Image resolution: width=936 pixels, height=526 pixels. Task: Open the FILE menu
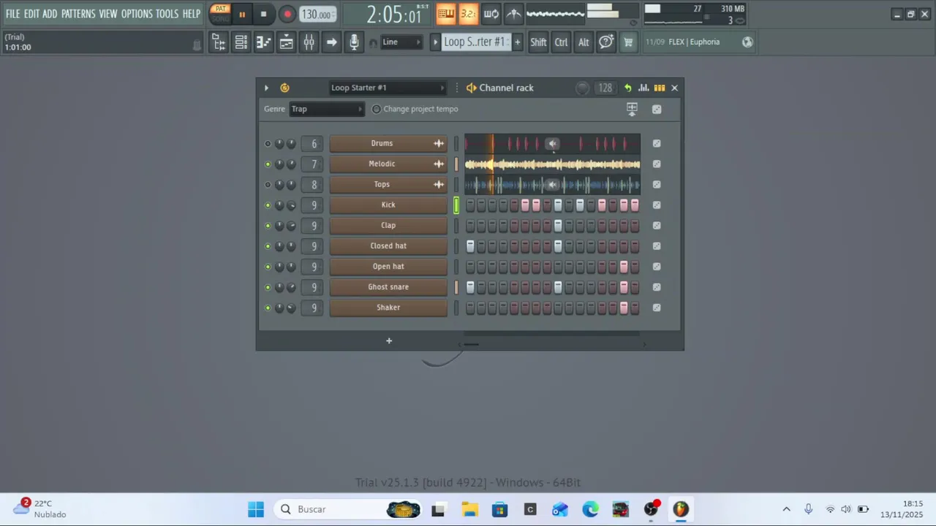(x=13, y=14)
